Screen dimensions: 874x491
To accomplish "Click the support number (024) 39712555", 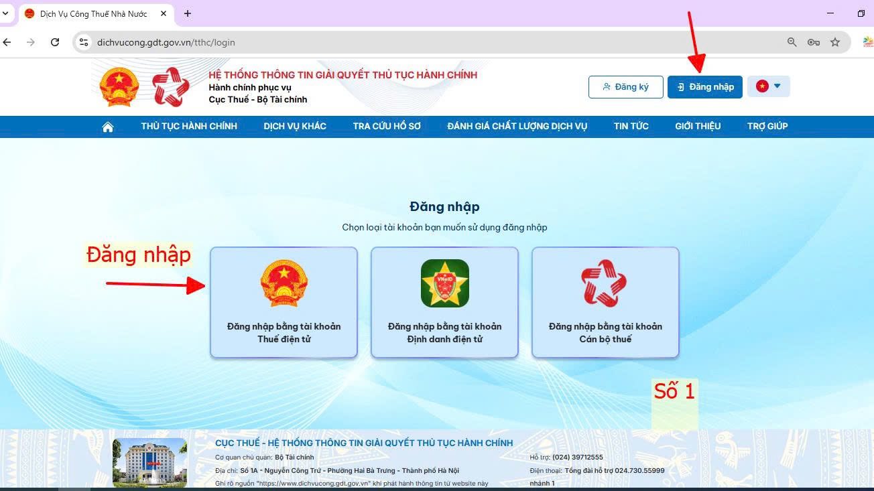I will click(x=578, y=458).
